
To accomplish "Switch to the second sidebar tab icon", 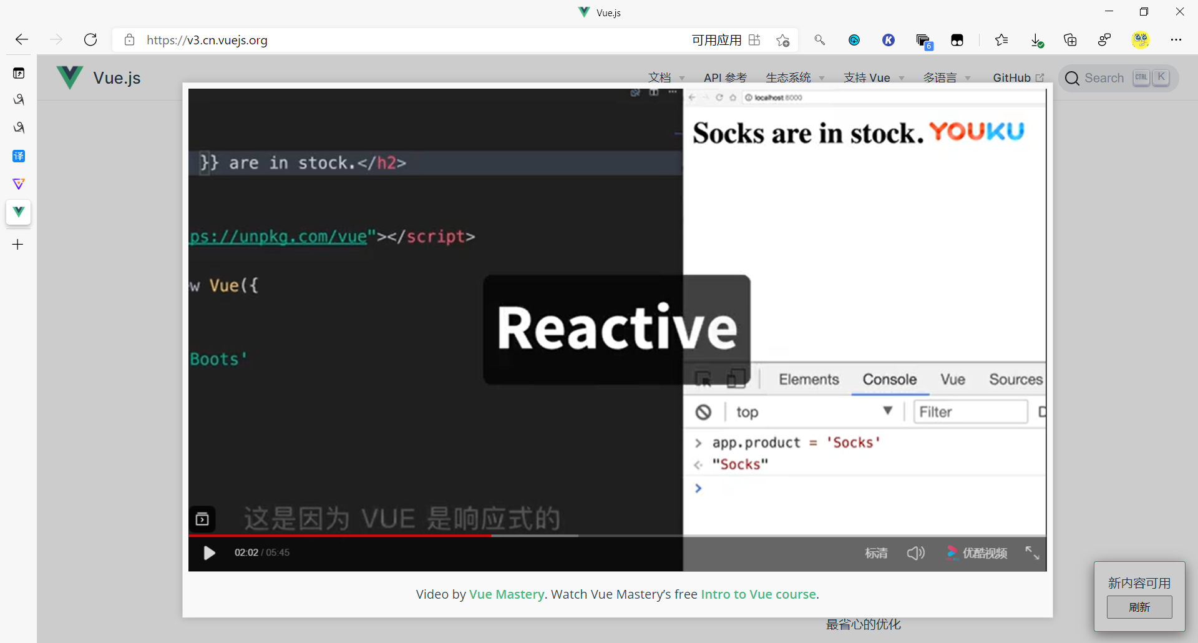I will 19,100.
